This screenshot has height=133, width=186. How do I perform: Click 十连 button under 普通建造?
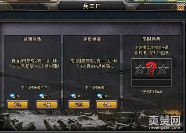(x=47, y=105)
